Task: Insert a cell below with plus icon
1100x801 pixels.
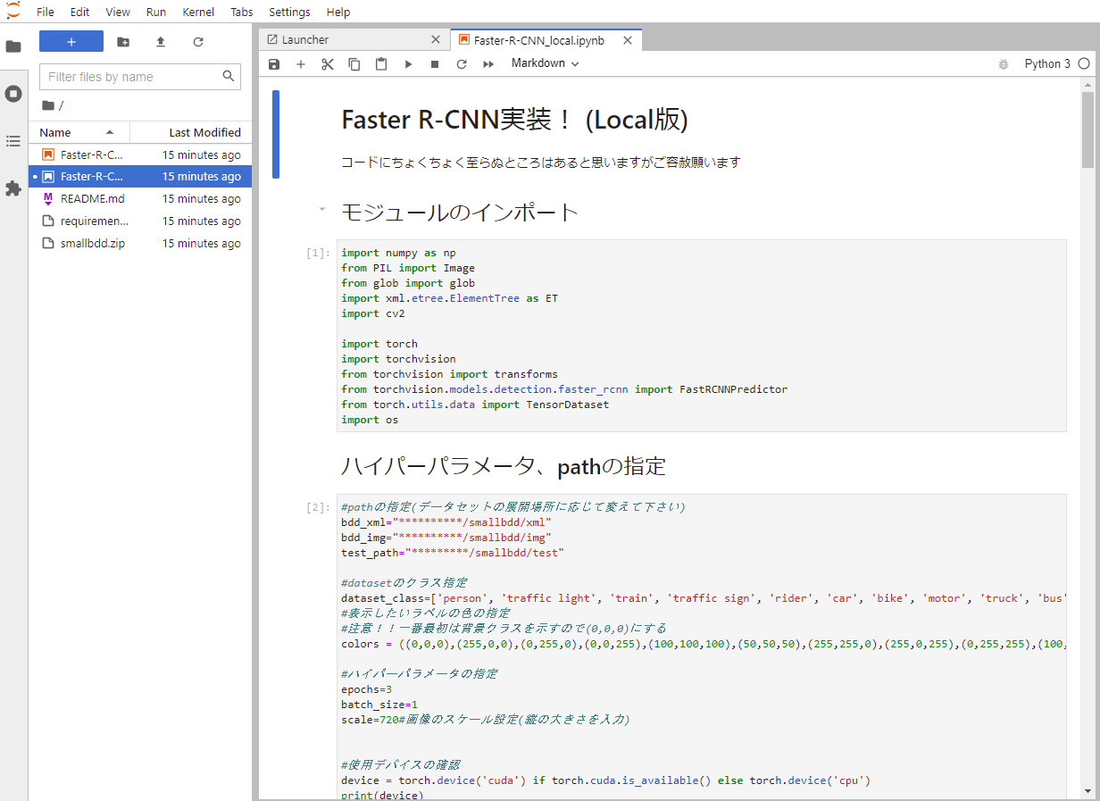Action: tap(301, 64)
